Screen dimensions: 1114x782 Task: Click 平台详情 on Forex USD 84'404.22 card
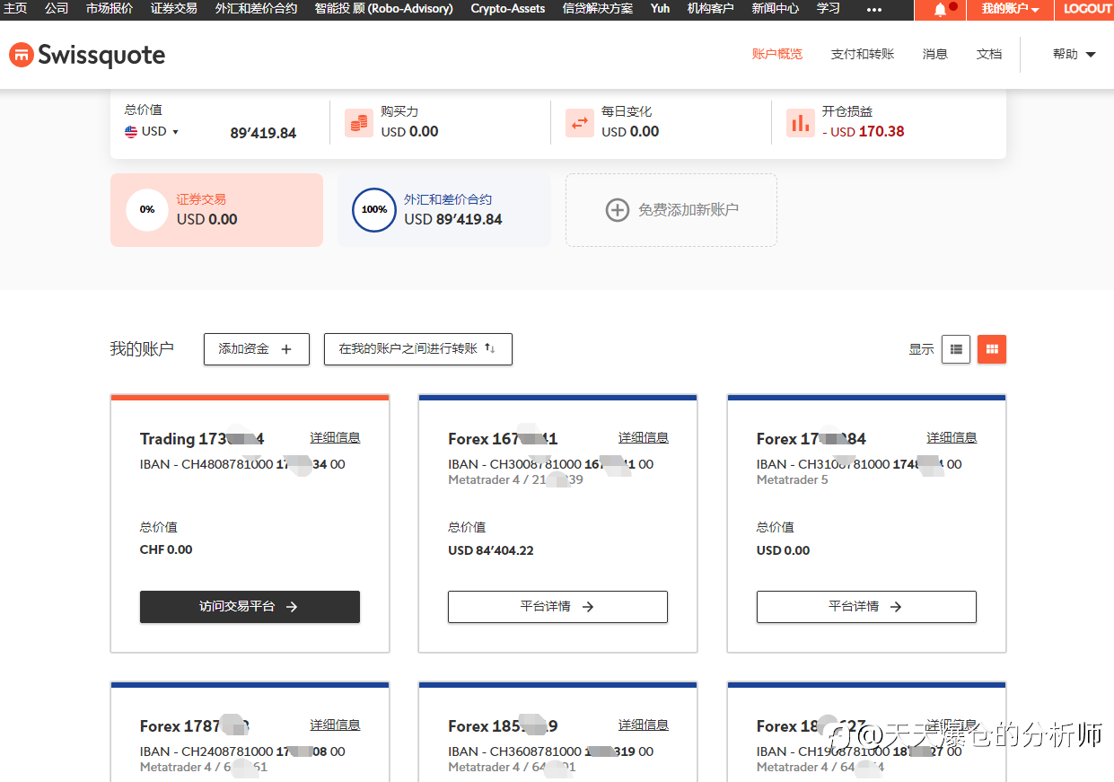[557, 607]
